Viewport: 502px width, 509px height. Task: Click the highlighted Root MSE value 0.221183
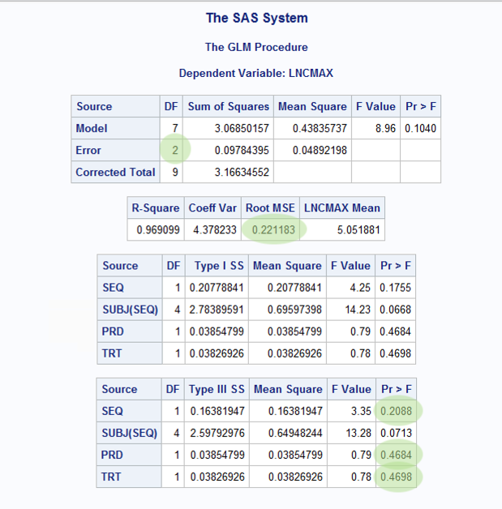(272, 229)
